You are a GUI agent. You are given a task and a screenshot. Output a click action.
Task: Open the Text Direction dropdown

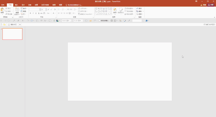coord(83,9)
